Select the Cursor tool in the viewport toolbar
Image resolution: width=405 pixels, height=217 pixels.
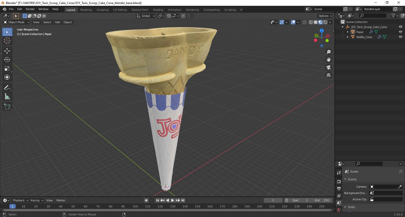click(x=7, y=41)
